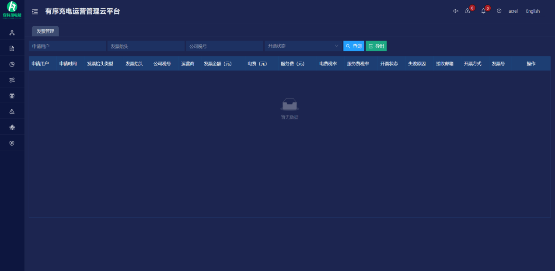The height and width of the screenshot is (271, 555).
Task: Click the 开票方式 column header
Action: click(473, 63)
